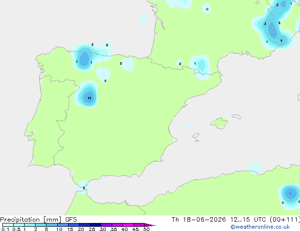Click the Mallorca island on the map

coord(219,123)
